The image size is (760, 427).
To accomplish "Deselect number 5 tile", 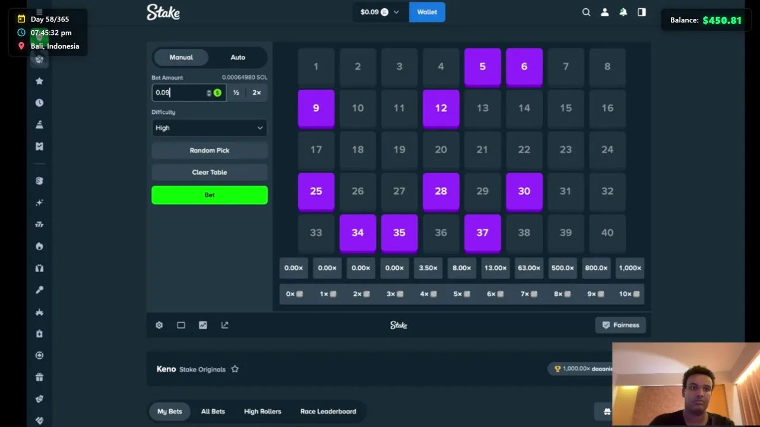I will 482,67.
